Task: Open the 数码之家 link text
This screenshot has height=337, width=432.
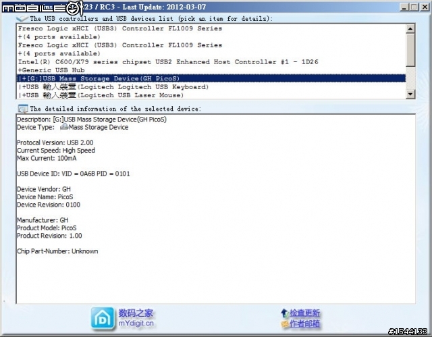Action: coord(136,313)
